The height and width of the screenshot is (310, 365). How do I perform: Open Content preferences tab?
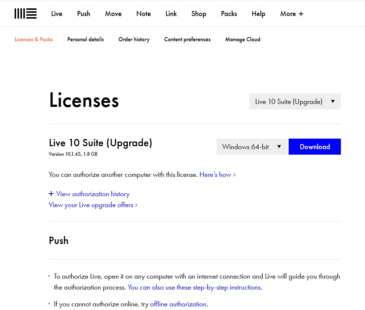pos(187,39)
